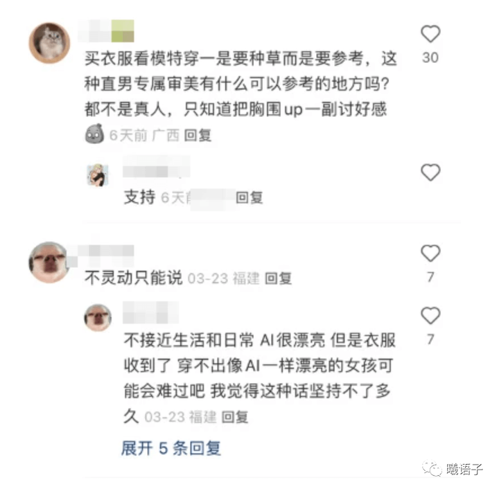
Task: Like the '支持' reply with heart
Action: pyautogui.click(x=430, y=172)
